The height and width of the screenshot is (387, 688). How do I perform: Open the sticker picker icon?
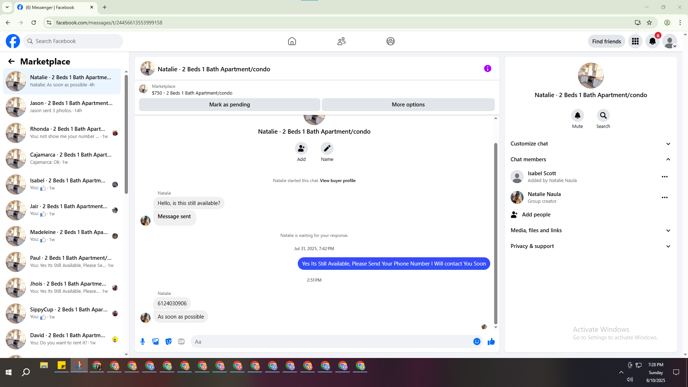(x=168, y=341)
